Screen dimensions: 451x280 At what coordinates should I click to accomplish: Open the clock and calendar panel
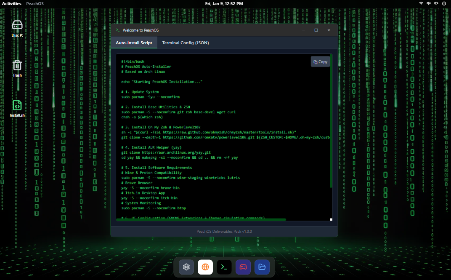coord(224,3)
